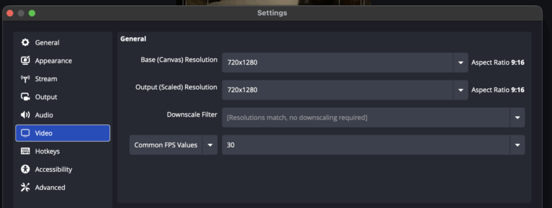Image resolution: width=552 pixels, height=208 pixels.
Task: Click the Advanced tools icon
Action: 25,187
